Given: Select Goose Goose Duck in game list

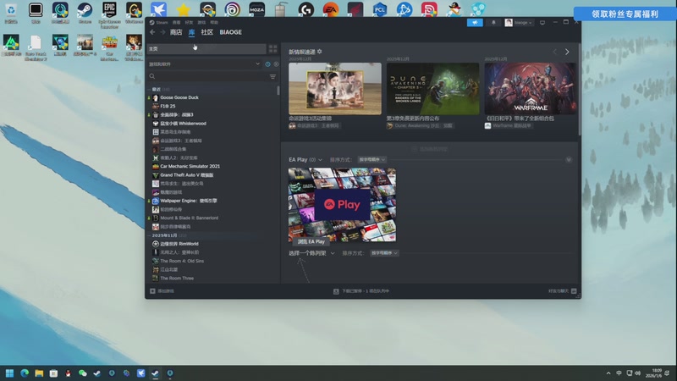Looking at the screenshot, I should [x=179, y=97].
